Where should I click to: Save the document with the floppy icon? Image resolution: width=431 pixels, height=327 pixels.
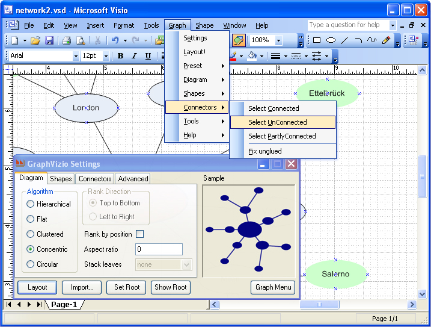click(x=49, y=40)
